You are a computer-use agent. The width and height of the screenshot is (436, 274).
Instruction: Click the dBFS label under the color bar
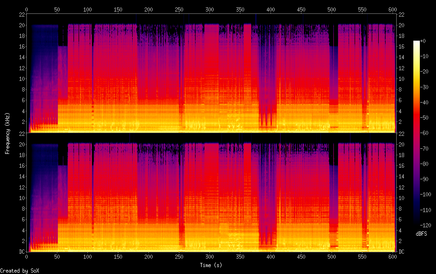421,234
